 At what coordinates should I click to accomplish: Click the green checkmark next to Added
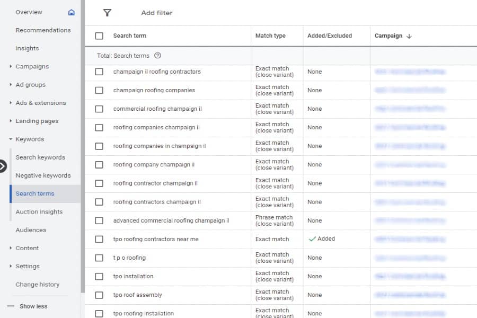tap(312, 239)
